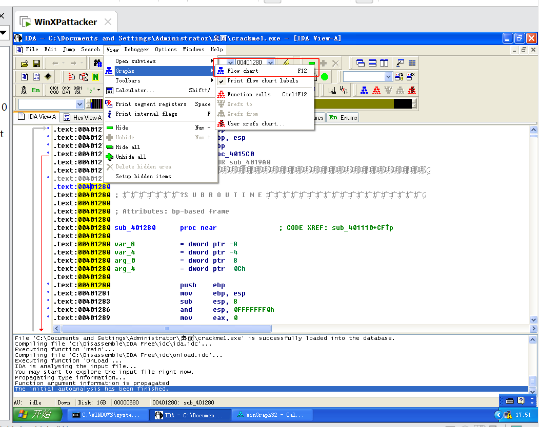The width and height of the screenshot is (539, 427).
Task: Click the output window scrollbar up arrow
Action: click(x=532, y=339)
